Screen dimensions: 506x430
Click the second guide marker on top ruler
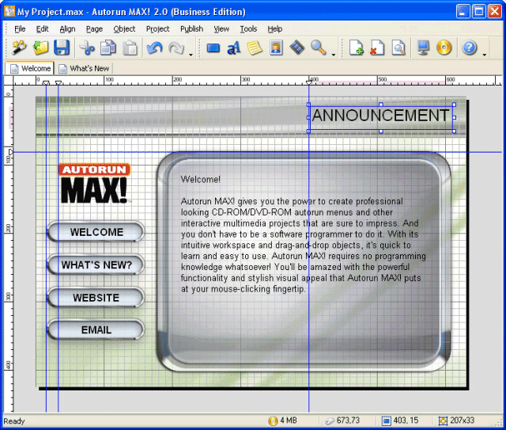click(59, 83)
